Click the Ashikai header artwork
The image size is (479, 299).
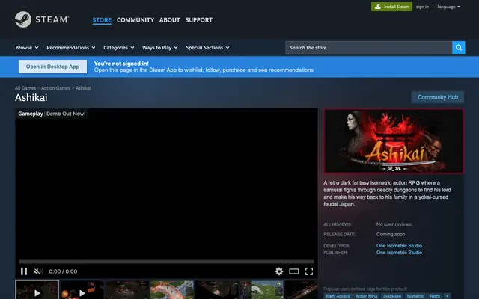394,141
